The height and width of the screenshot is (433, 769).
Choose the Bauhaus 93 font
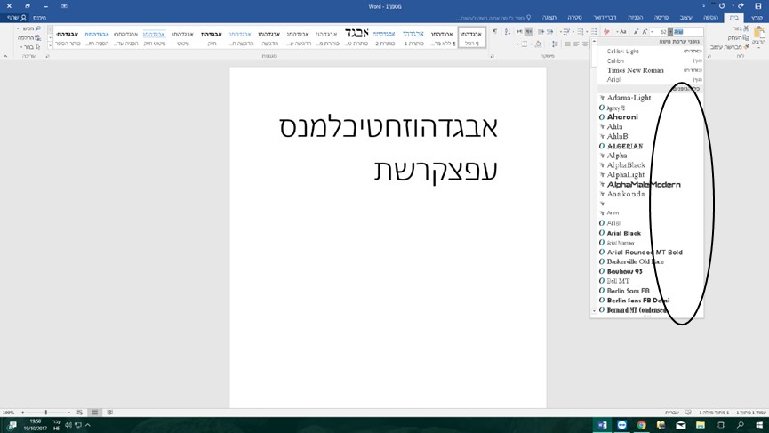[x=624, y=271]
